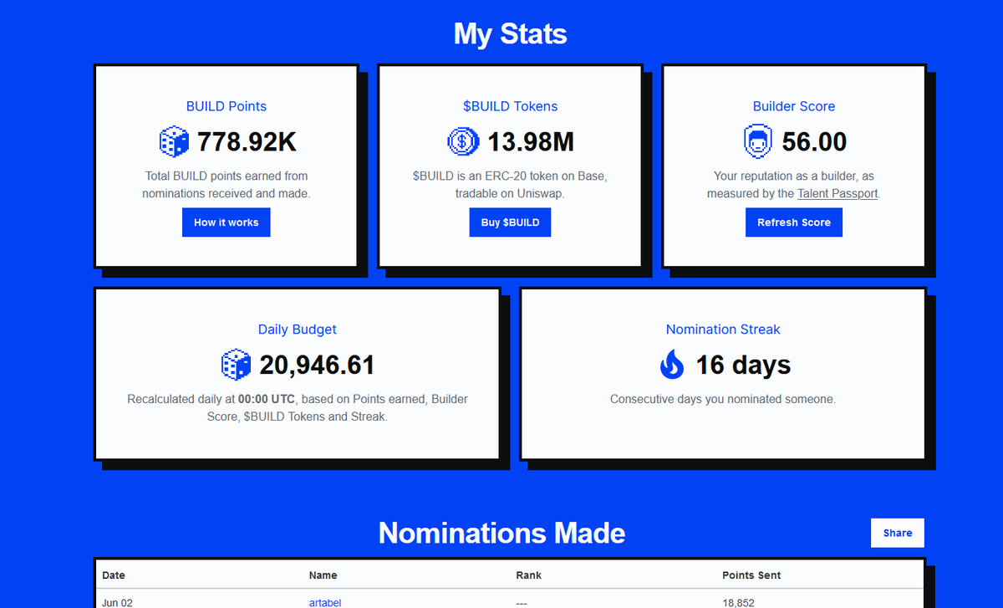The height and width of the screenshot is (608, 1003).
Task: Click the Daily Budget card title
Action: [x=298, y=330]
